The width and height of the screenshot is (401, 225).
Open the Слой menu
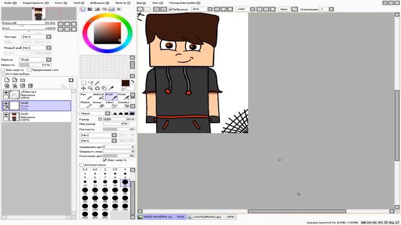[x=78, y=2]
